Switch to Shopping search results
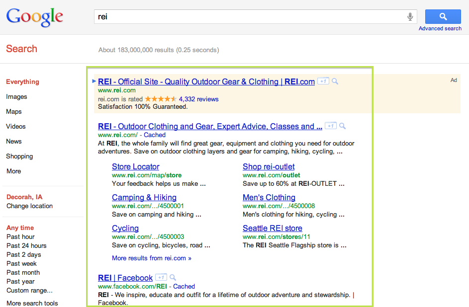469x307 pixels. pyautogui.click(x=19, y=156)
